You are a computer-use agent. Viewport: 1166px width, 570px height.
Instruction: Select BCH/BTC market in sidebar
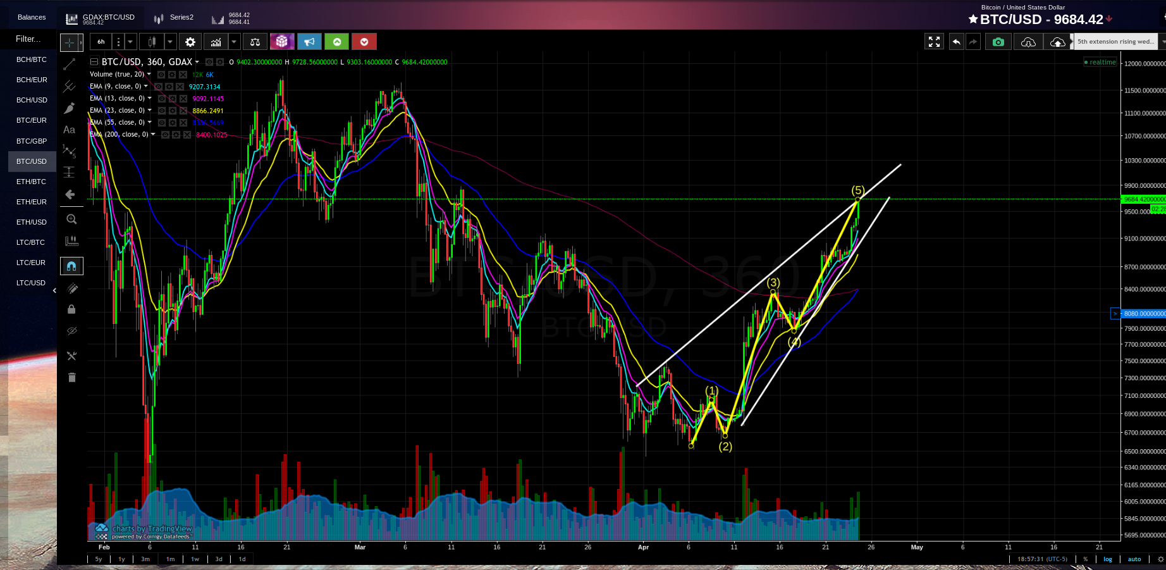click(x=32, y=59)
